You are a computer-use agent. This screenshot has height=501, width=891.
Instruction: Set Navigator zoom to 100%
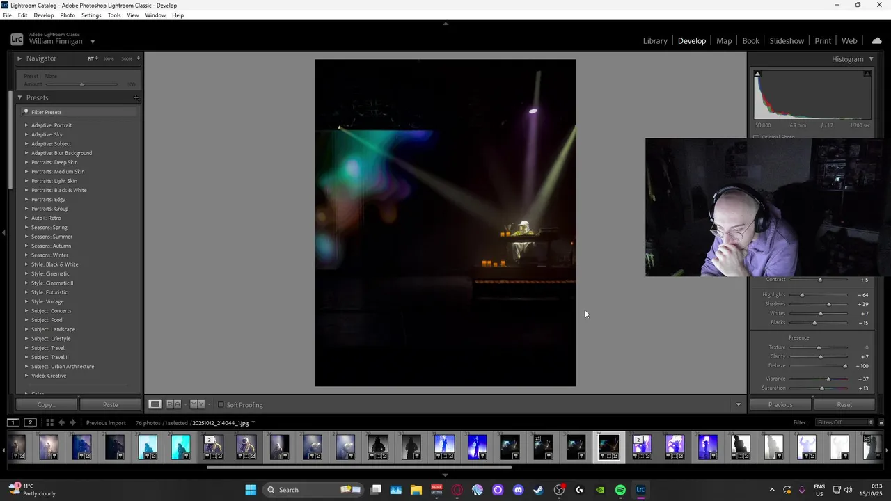pos(109,58)
